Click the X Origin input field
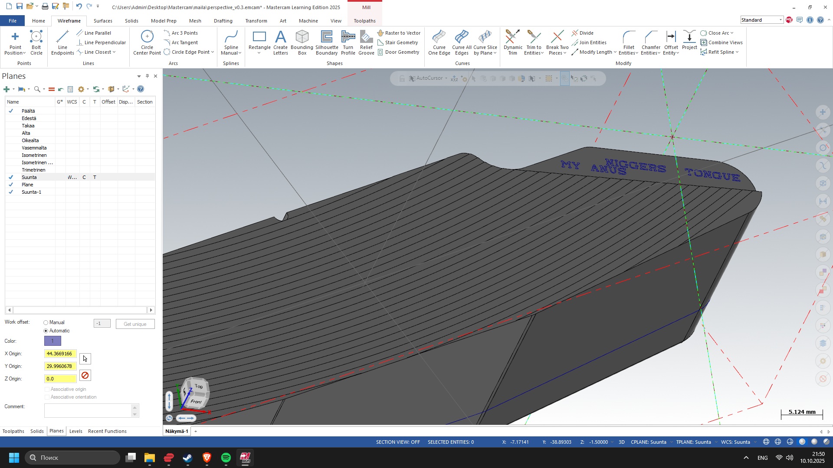The height and width of the screenshot is (468, 833). coord(60,354)
